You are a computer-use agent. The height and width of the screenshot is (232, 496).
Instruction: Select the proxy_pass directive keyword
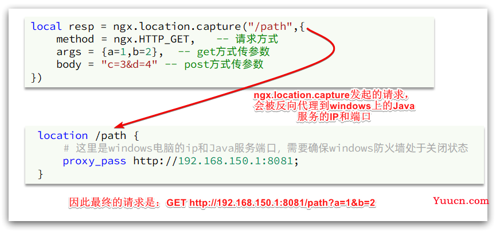click(x=94, y=161)
